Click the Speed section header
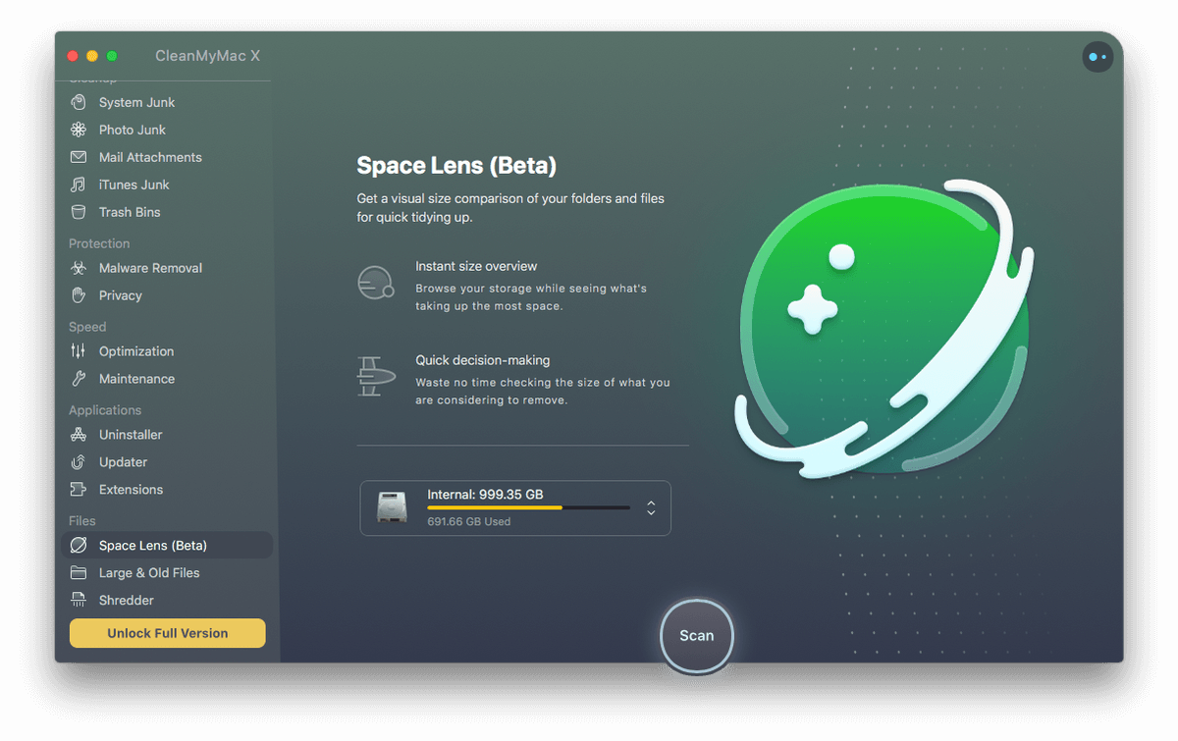 point(87,327)
